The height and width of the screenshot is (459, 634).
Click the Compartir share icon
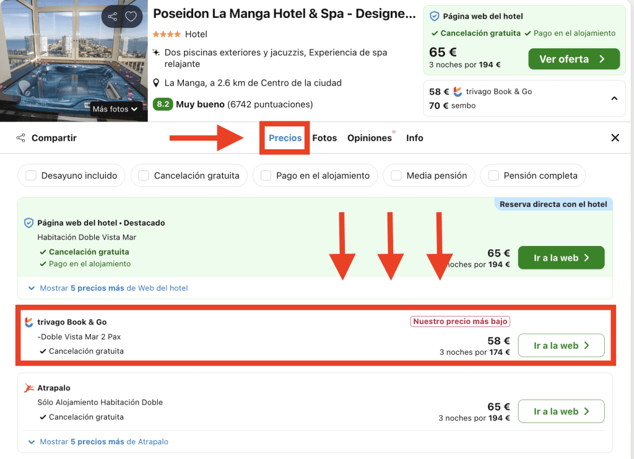(x=21, y=138)
